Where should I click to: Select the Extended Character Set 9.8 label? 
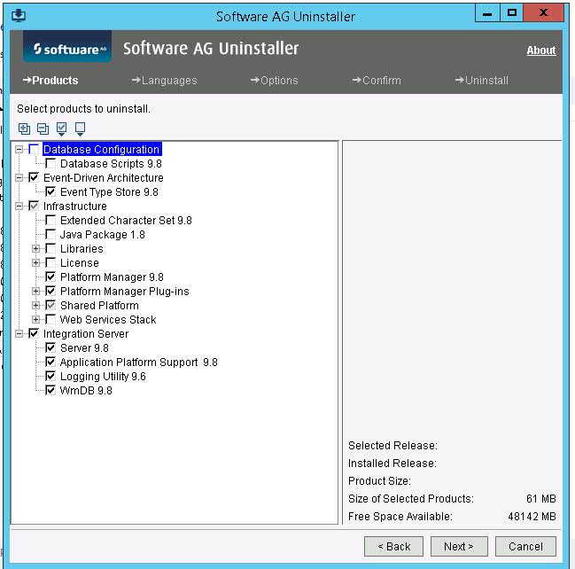(x=126, y=221)
